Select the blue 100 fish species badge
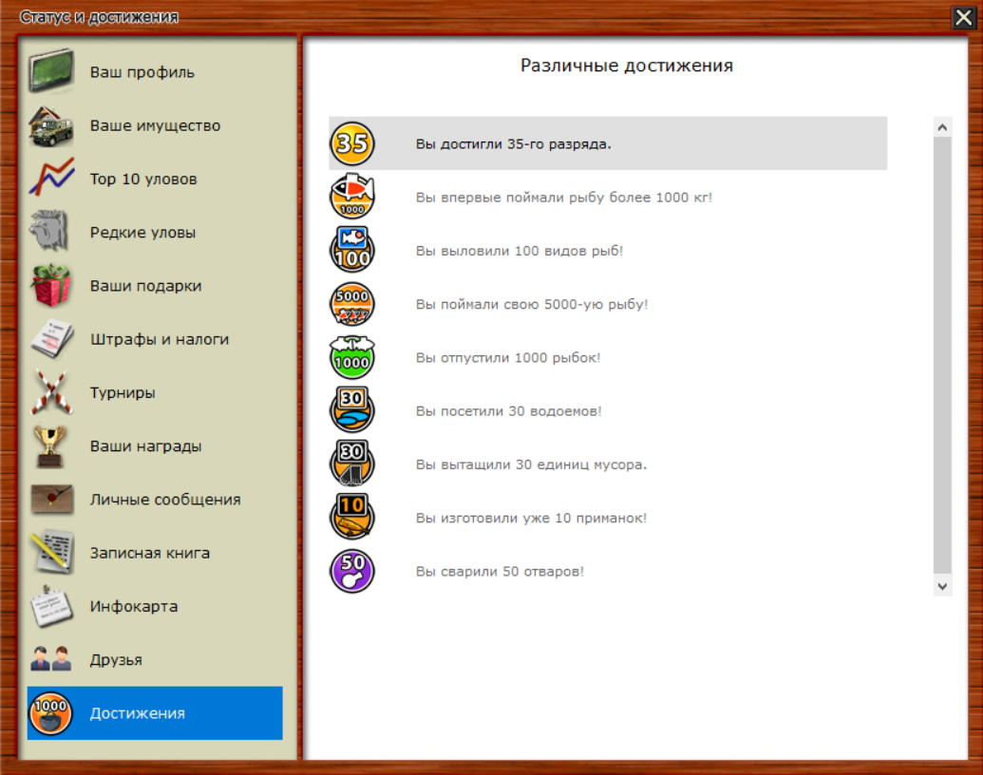Image resolution: width=983 pixels, height=775 pixels. 352,251
